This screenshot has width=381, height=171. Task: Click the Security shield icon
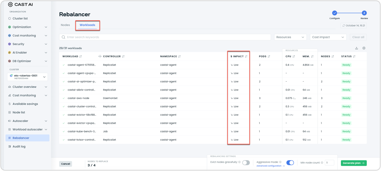9,44
